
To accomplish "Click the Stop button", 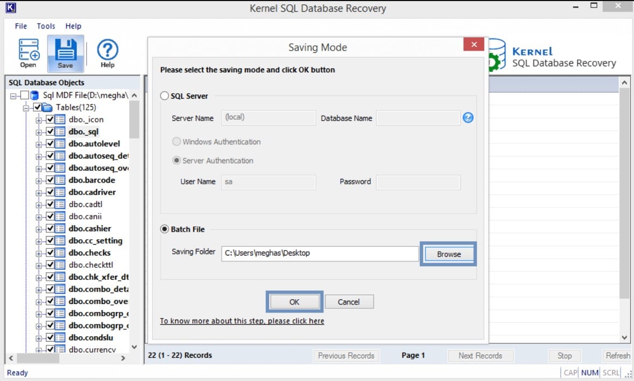I will (x=565, y=356).
